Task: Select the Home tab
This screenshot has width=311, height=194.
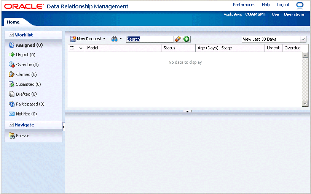Action: pyautogui.click(x=13, y=22)
